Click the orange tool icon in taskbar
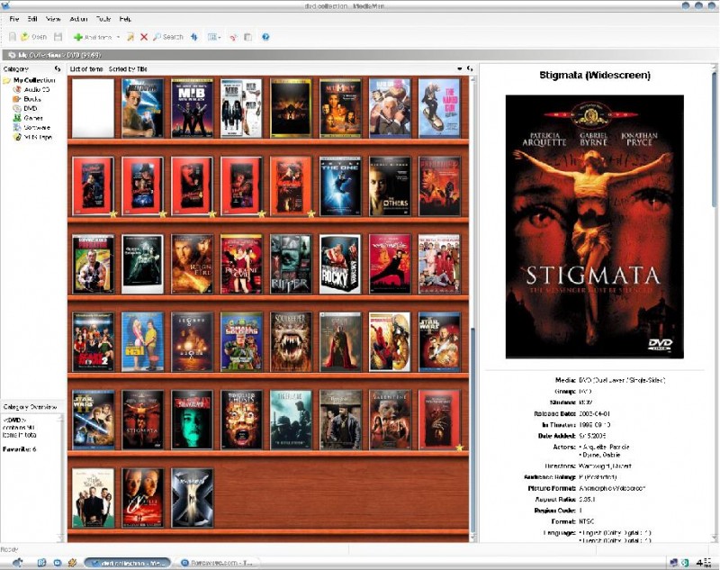The image size is (720, 570). tap(72, 563)
